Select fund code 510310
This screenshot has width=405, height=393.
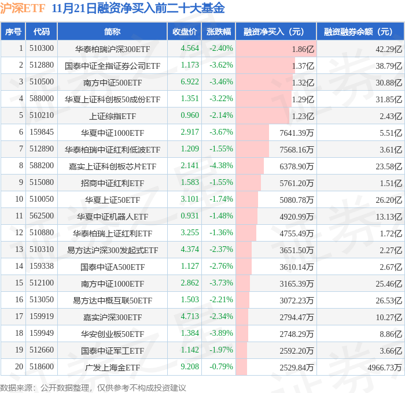coord(41,250)
